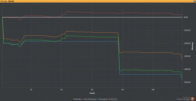Click the -$200,00 axis label
The height and width of the screenshot is (101, 196).
(x=187, y=43)
